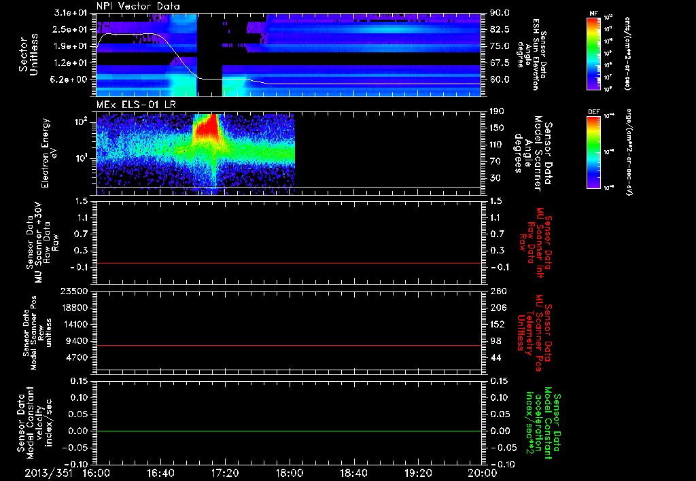Click the 4700 scanner position tick
This screenshot has width=696, height=481.
tap(77, 357)
